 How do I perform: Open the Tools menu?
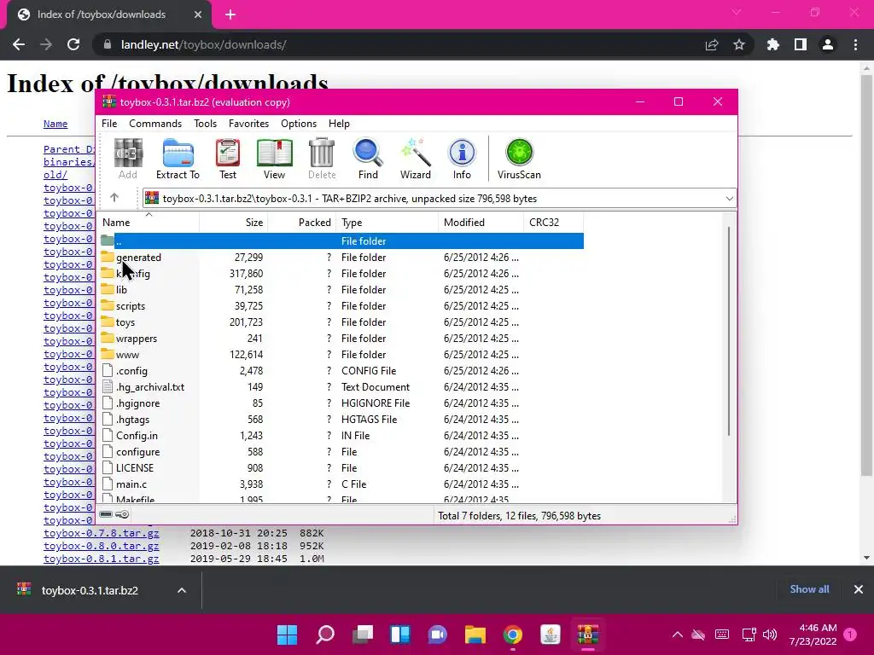point(205,124)
